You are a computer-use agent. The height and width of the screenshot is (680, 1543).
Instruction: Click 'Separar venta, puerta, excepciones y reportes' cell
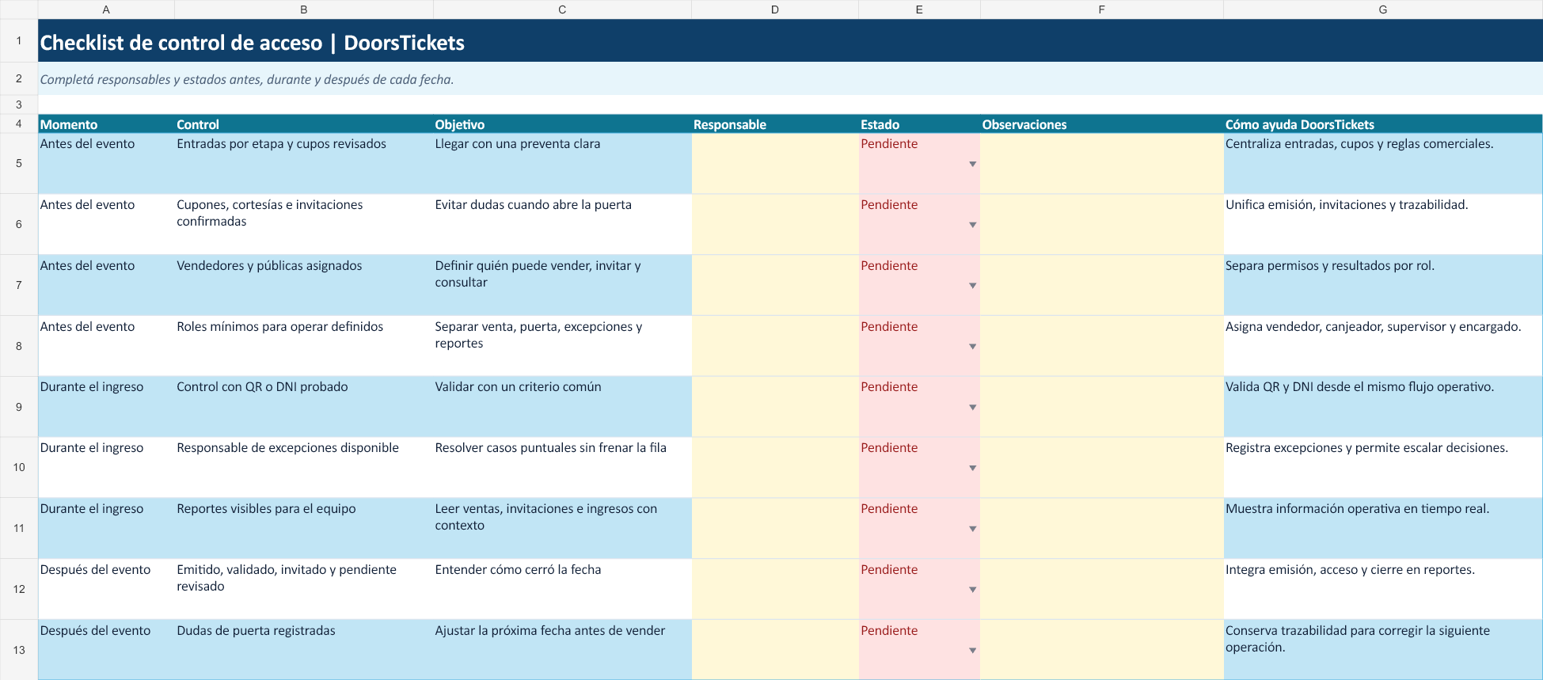click(562, 346)
